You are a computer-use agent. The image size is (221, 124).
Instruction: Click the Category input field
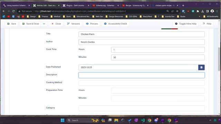[142, 108]
